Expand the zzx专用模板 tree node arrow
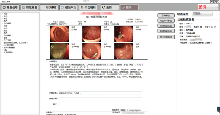 point(2,45)
